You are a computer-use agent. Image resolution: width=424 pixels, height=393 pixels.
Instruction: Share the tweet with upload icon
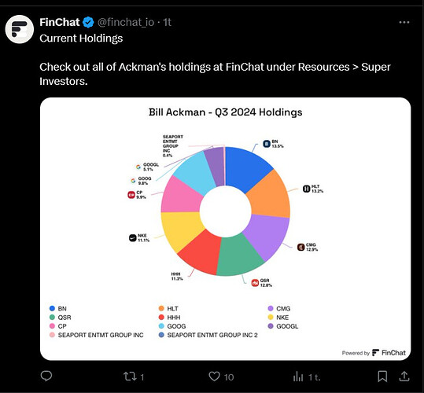[404, 376]
